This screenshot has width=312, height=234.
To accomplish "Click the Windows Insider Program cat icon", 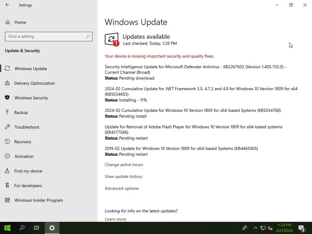I will 7,200.
